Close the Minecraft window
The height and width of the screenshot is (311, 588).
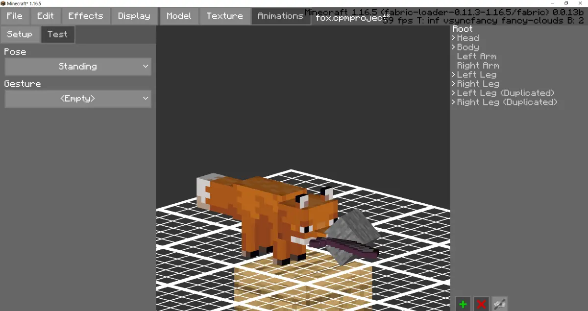point(581,3)
